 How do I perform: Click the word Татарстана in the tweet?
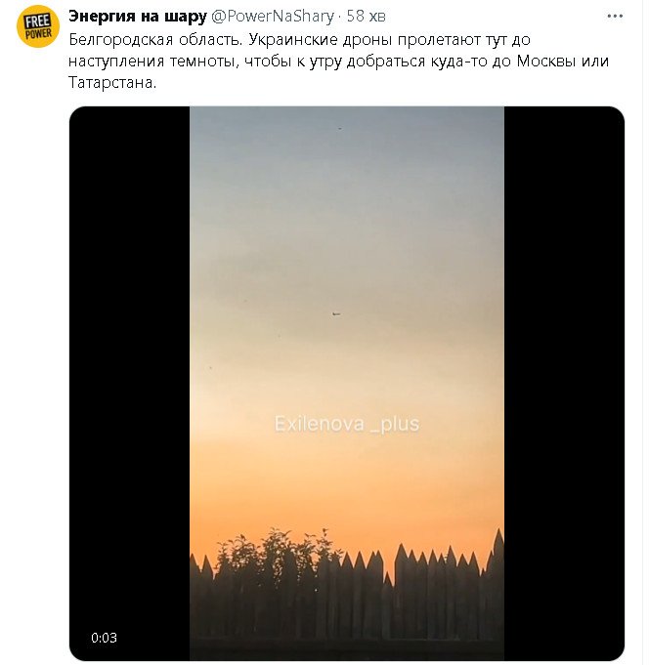pos(112,82)
